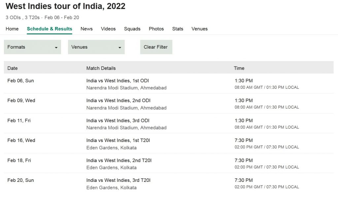The height and width of the screenshot is (198, 338).
Task: Show the Stats tab
Action: (x=178, y=29)
